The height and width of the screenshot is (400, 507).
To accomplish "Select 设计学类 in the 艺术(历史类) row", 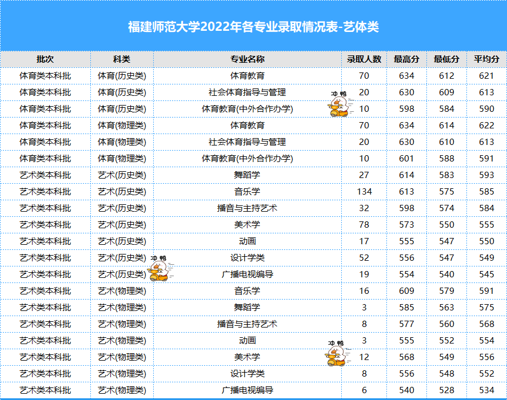I will 247,258.
